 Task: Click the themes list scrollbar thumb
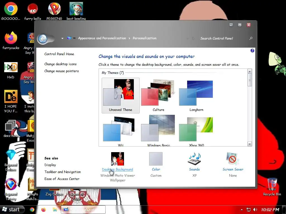(x=250, y=80)
